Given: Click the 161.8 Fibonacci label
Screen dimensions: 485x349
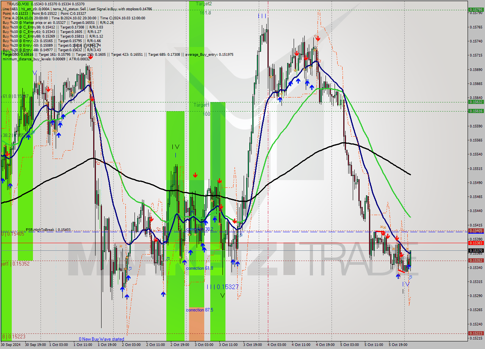Looking at the screenshot, I should [x=205, y=13].
